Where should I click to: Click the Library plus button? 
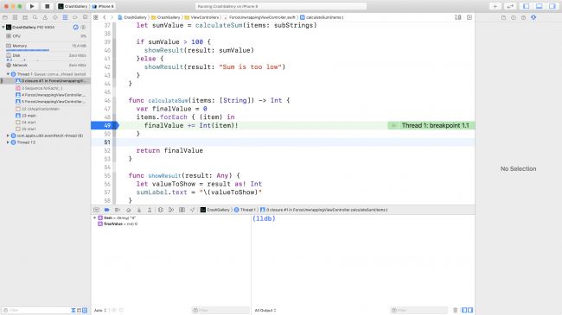coord(495,6)
